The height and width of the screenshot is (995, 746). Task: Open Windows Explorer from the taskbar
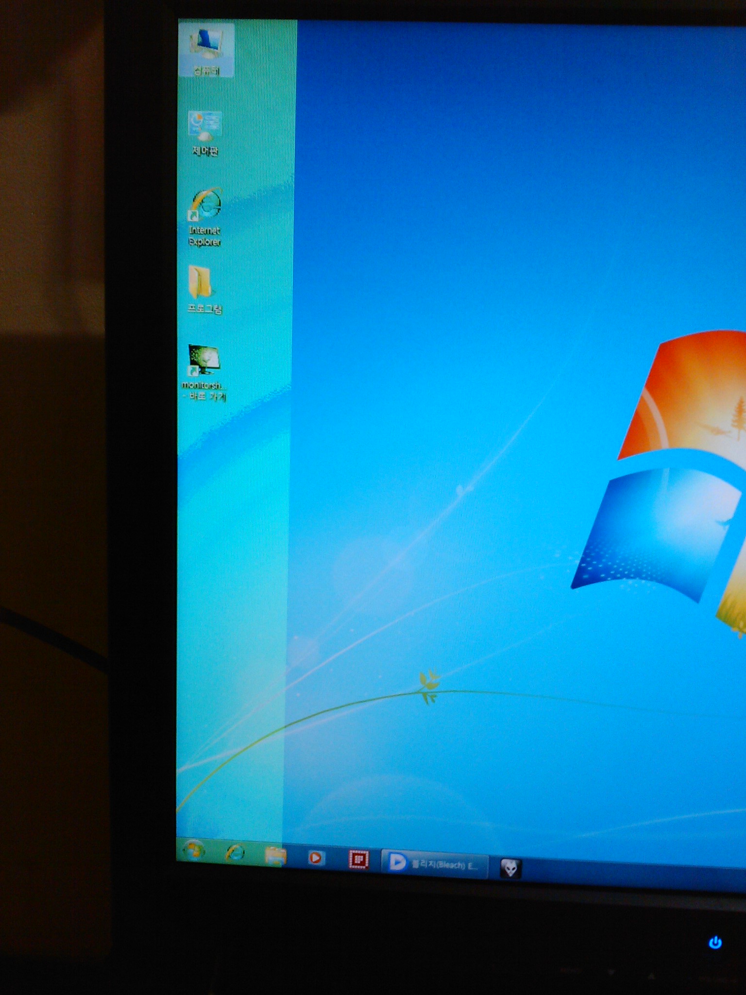point(275,856)
